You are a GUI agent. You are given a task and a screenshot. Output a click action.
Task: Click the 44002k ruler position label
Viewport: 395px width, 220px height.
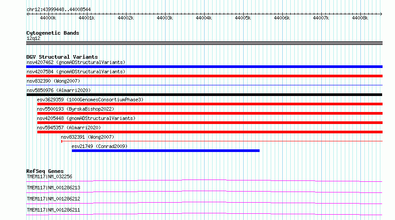click(x=126, y=18)
